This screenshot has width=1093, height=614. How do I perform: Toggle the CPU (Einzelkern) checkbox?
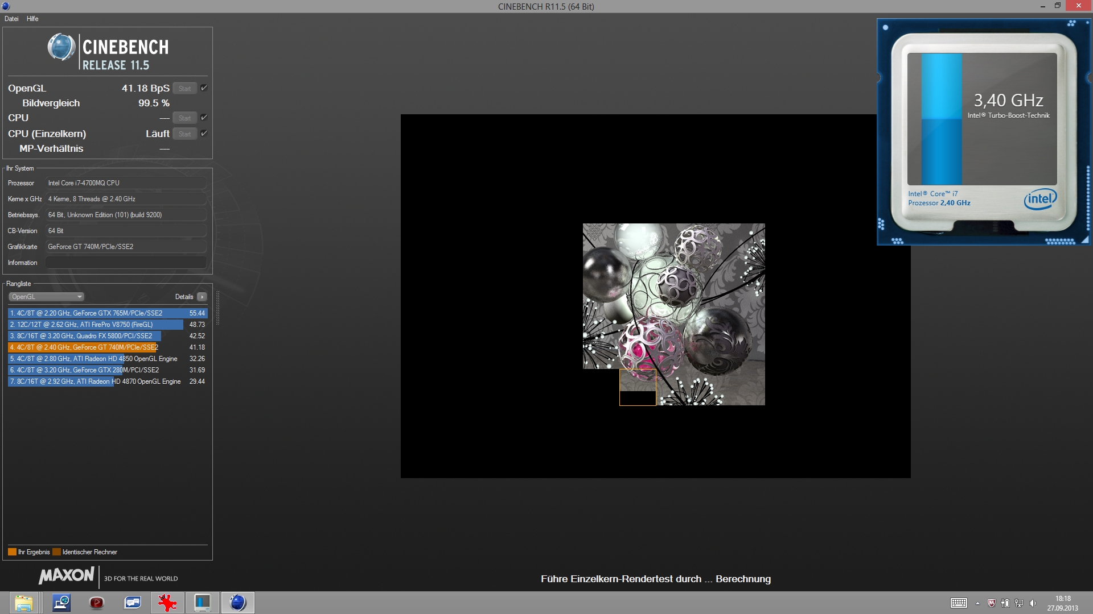pyautogui.click(x=204, y=134)
